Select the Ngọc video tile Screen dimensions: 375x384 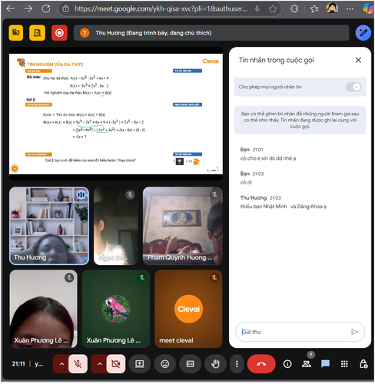116,226
